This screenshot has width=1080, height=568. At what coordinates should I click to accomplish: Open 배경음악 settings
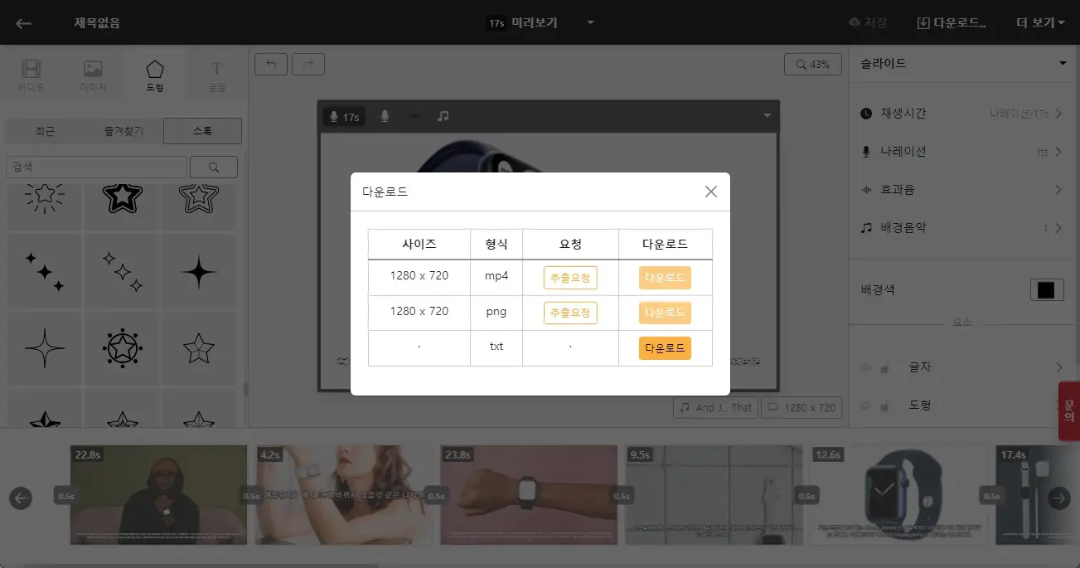[x=961, y=227]
